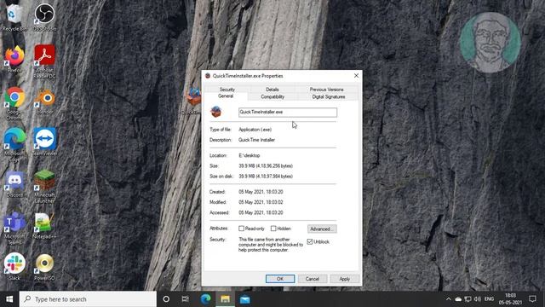Close the Properties dialog
The width and height of the screenshot is (545, 307).
[x=356, y=76]
